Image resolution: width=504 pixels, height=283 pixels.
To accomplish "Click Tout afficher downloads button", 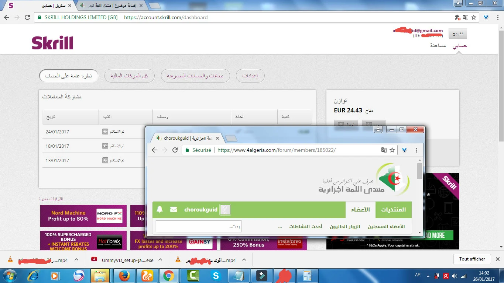I will 472,259.
